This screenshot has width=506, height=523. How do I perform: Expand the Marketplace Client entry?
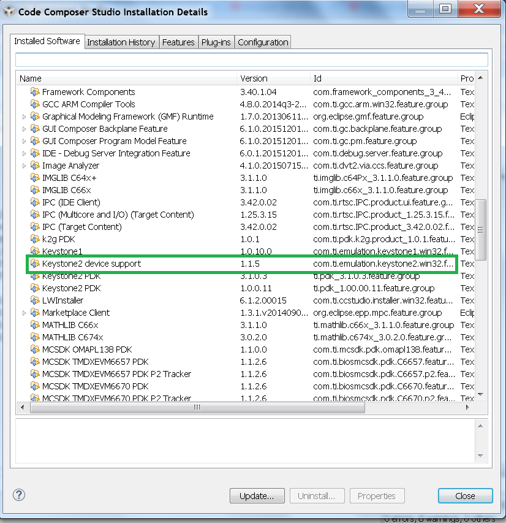(25, 313)
